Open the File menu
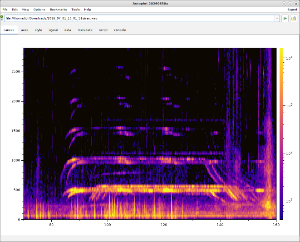Image resolution: width=300 pixels, height=242 pixels. (x=5, y=10)
